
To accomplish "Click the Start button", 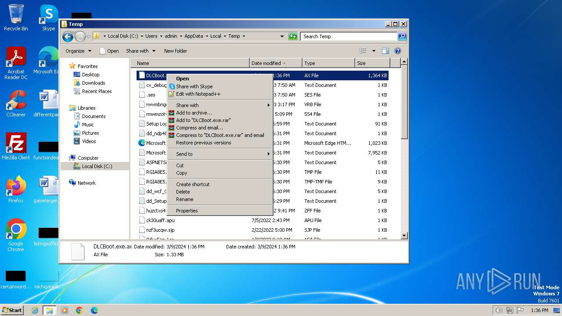I will pyautogui.click(x=12, y=310).
